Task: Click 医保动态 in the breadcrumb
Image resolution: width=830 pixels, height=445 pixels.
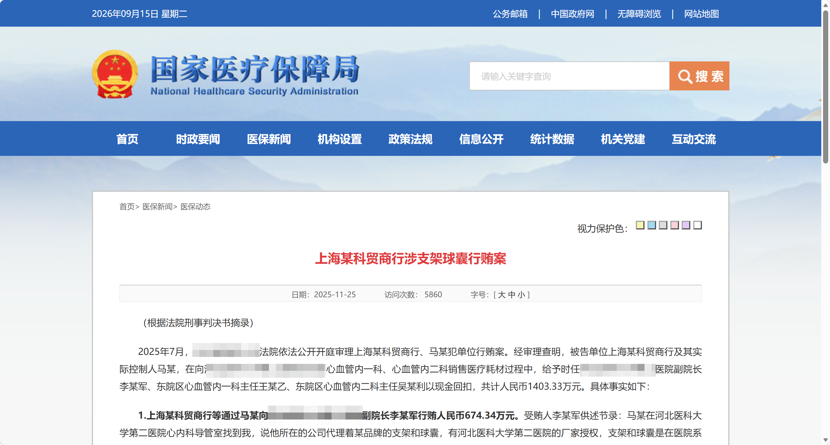Action: click(195, 206)
